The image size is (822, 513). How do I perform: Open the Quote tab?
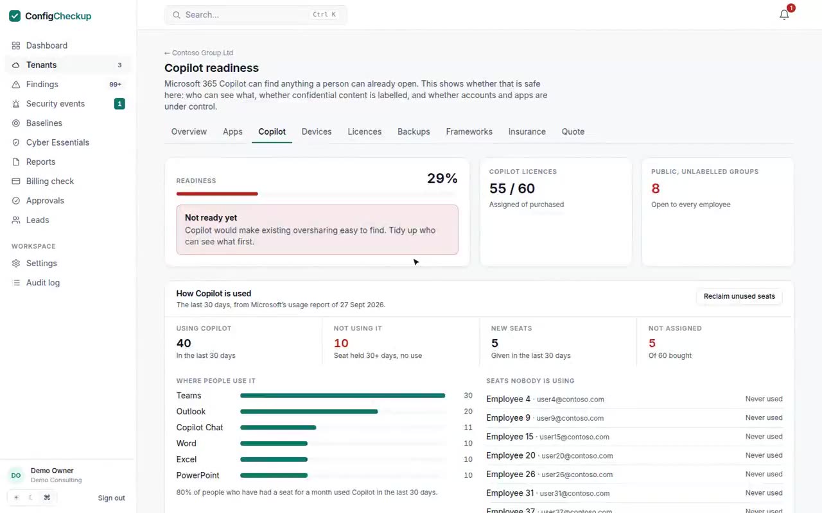click(x=573, y=131)
